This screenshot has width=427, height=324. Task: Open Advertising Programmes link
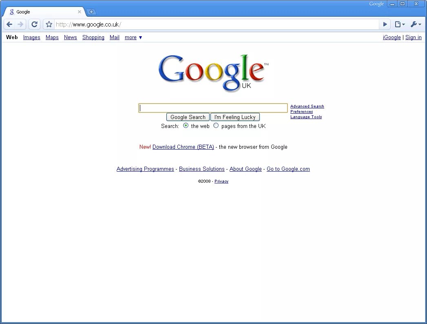click(145, 169)
